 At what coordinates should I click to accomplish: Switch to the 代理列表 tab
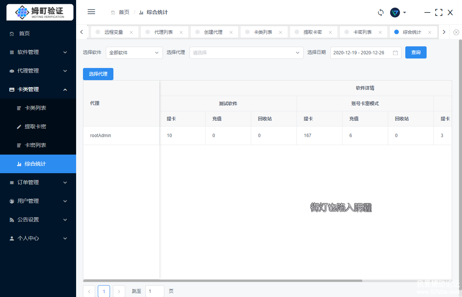pyautogui.click(x=163, y=32)
